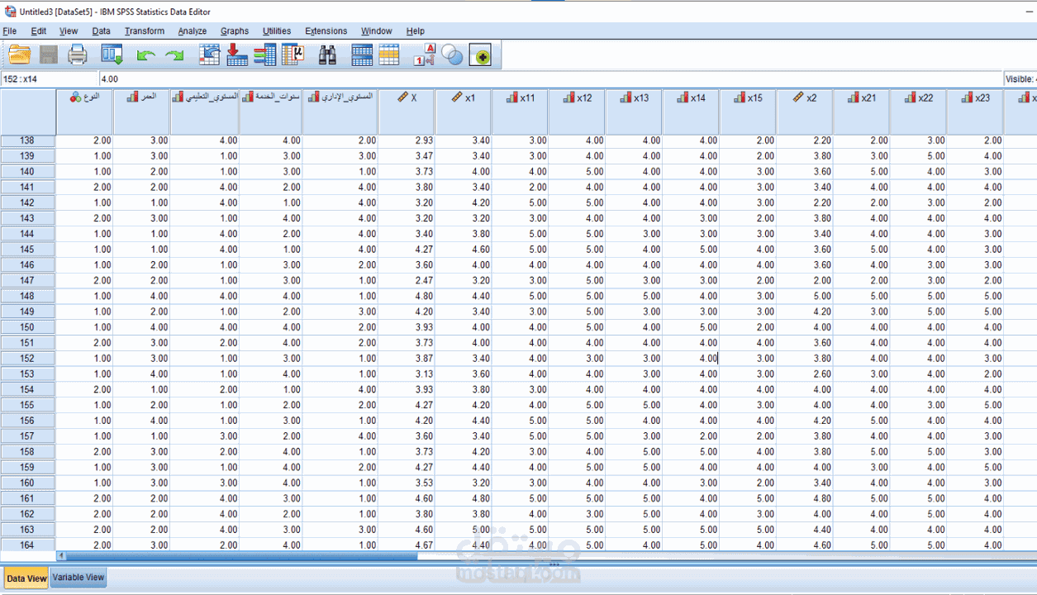
Task: Click the Save document button
Action: (49, 55)
